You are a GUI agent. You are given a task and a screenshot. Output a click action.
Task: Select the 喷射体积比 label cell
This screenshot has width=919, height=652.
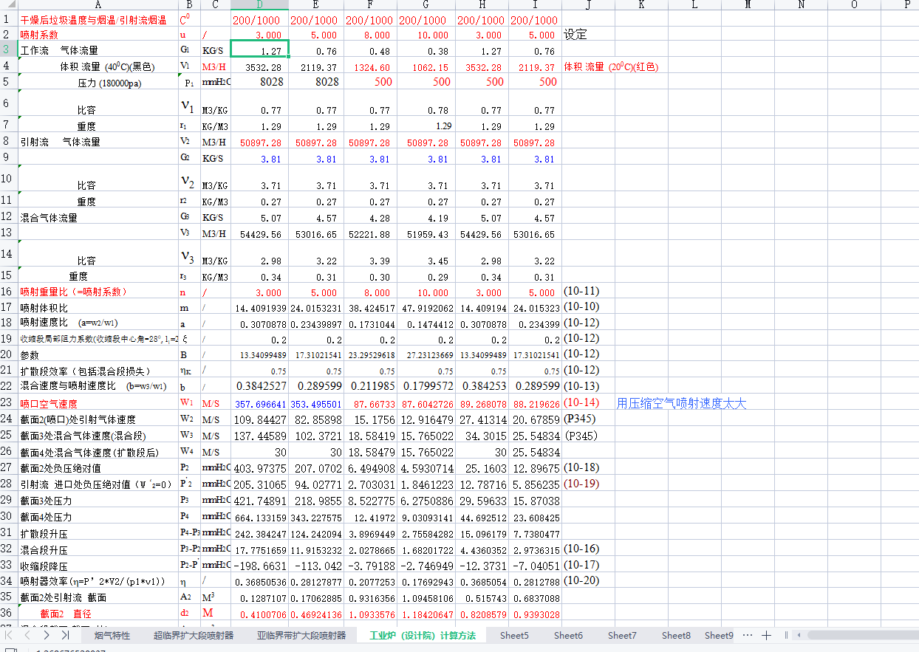pyautogui.click(x=98, y=307)
